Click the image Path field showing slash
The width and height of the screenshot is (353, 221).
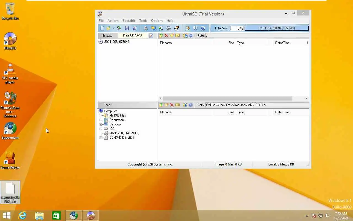(x=257, y=36)
